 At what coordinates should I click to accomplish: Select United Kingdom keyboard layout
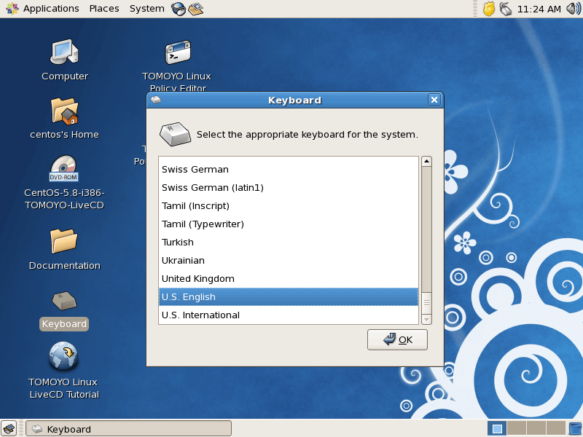point(289,279)
